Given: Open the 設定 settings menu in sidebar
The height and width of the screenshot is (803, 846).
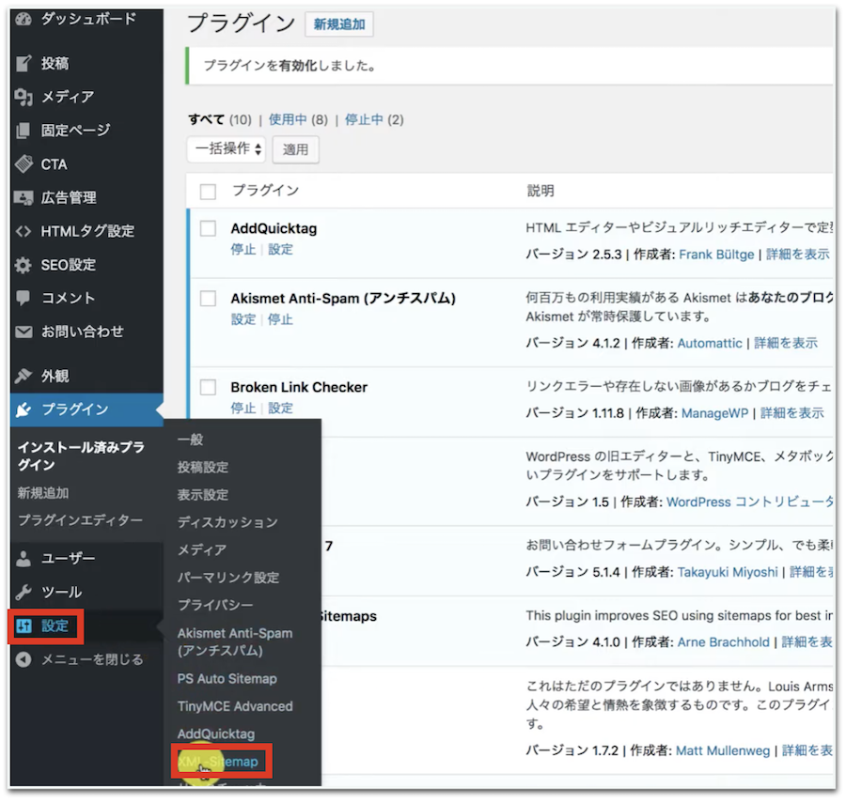Looking at the screenshot, I should (x=46, y=626).
